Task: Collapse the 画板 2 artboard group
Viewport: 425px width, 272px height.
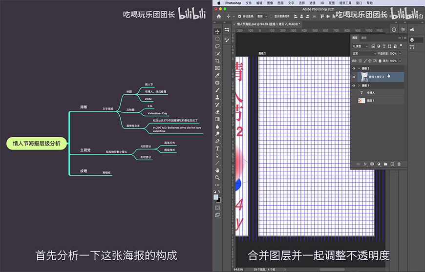Action: coord(359,68)
